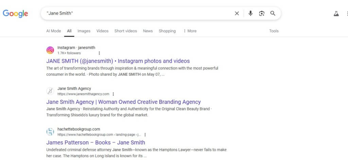Click the Instagram favicon on the first result
This screenshot has width=348, height=160.
click(x=50, y=50)
